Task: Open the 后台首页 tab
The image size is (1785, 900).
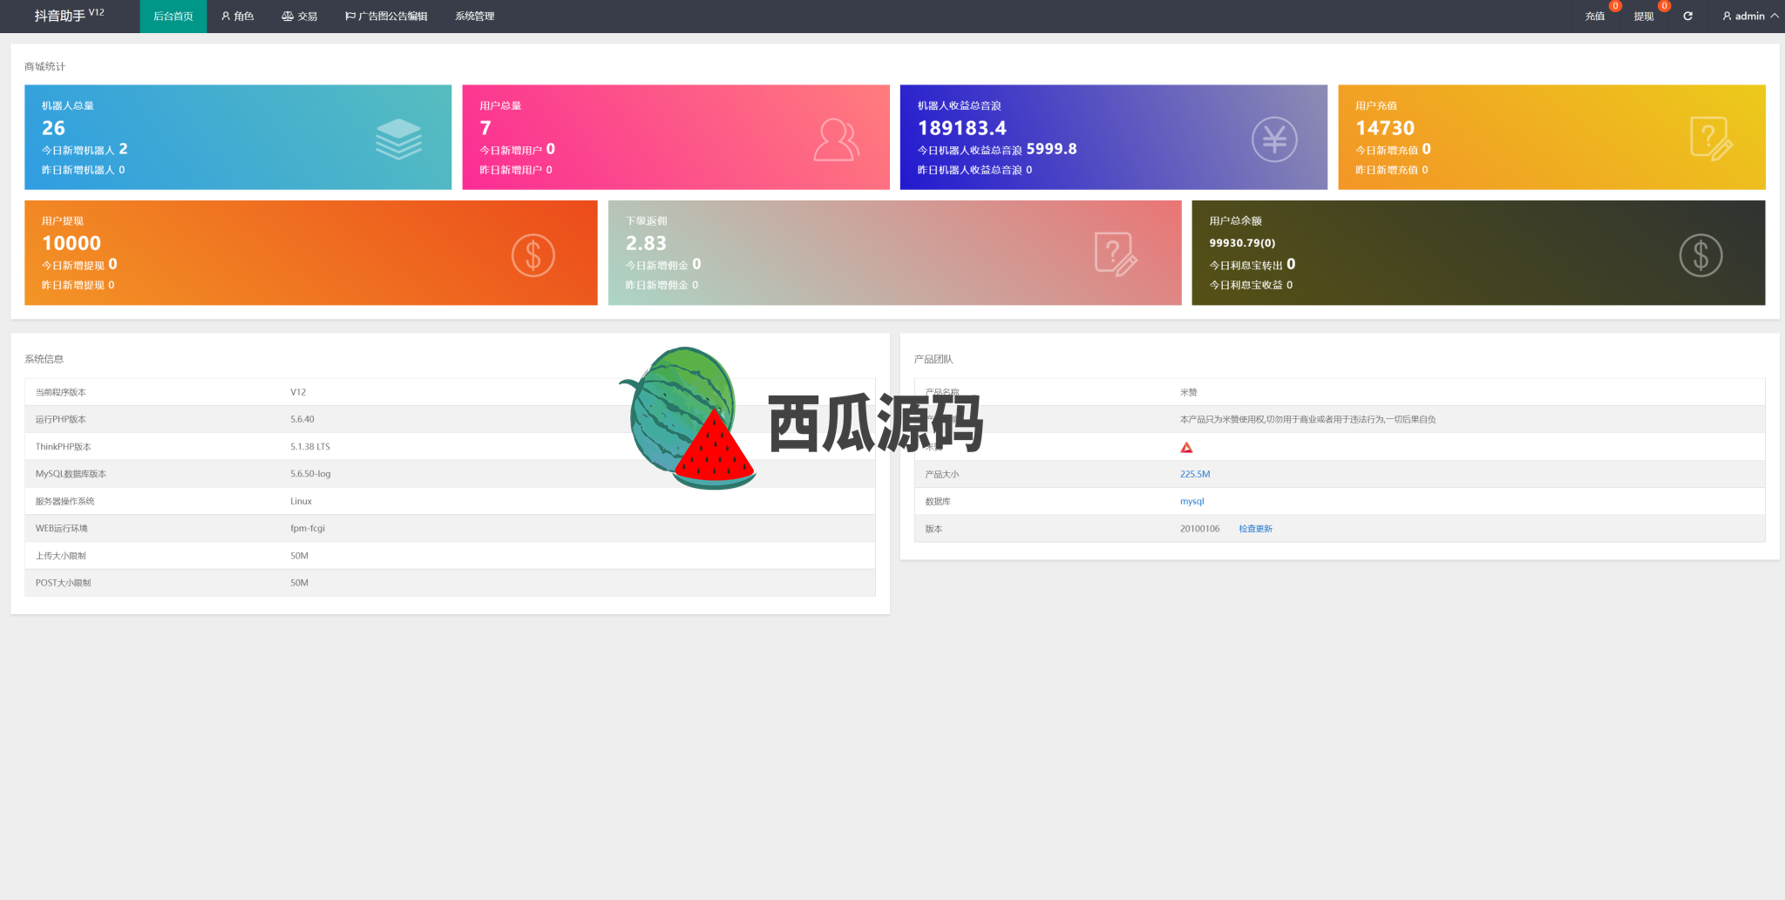Action: click(x=173, y=17)
